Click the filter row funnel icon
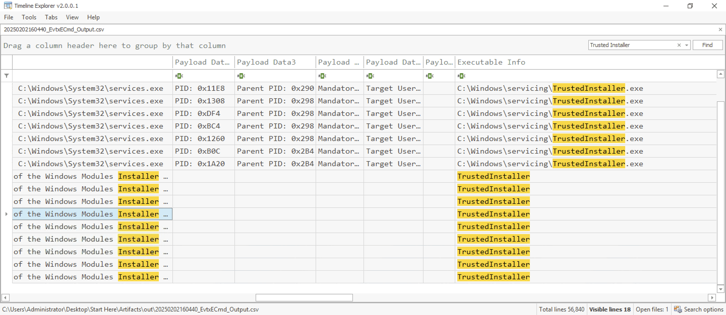 (x=7, y=76)
